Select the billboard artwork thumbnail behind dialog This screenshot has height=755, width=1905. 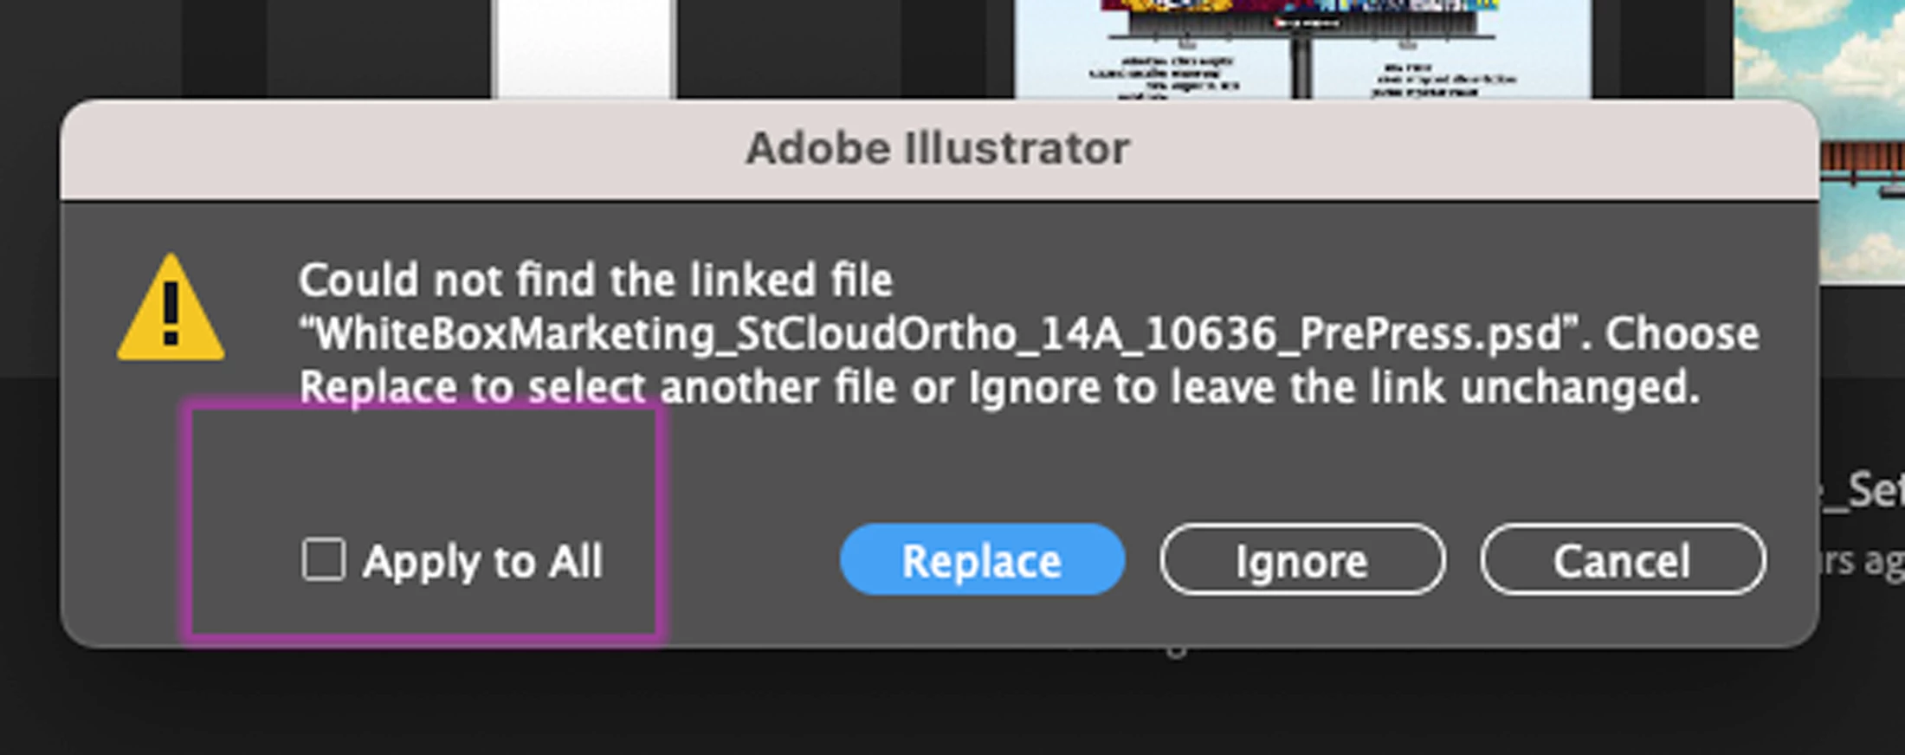pos(1302,48)
